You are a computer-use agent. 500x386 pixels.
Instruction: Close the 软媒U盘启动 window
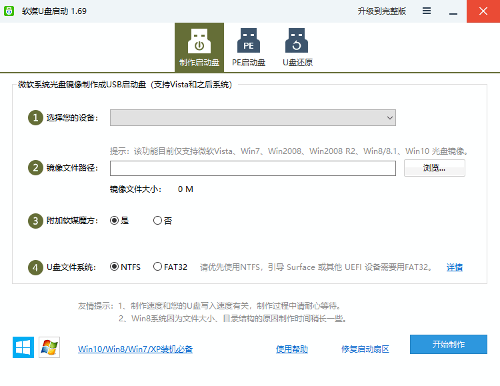point(483,11)
